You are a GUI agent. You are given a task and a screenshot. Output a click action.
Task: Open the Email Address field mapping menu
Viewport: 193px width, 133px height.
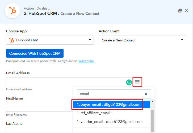(137, 82)
